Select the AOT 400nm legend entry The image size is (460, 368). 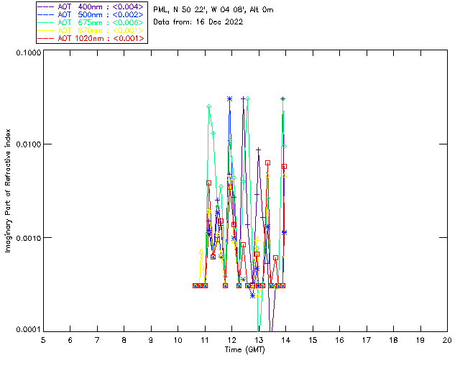(91, 6)
